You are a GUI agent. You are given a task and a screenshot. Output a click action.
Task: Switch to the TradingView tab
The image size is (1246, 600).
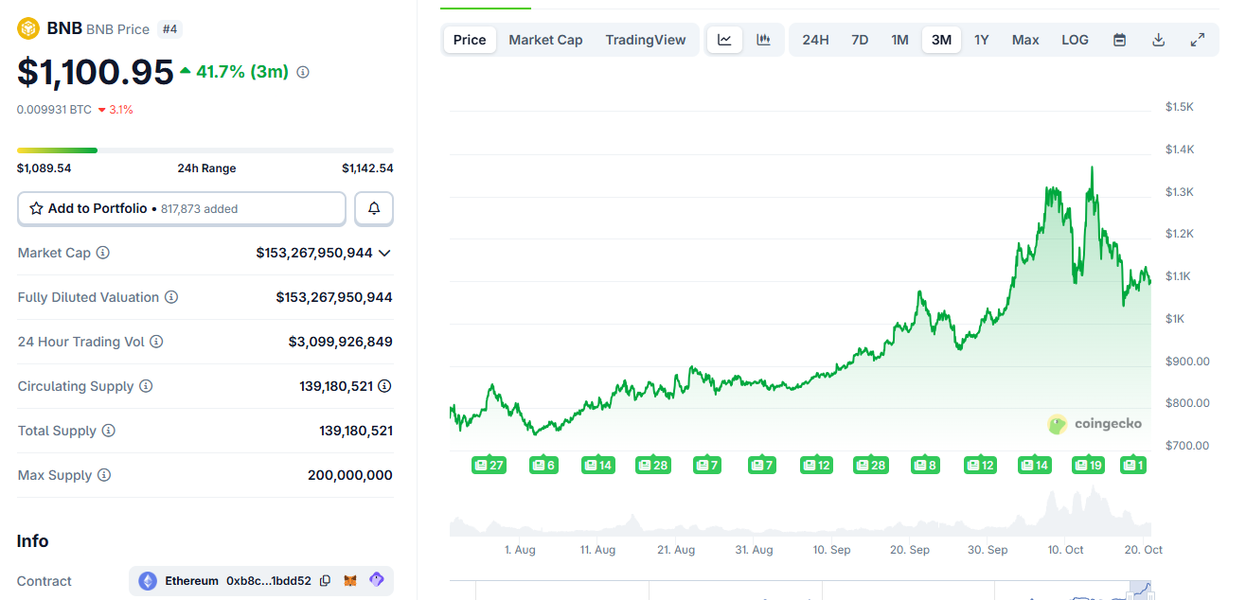coord(646,39)
